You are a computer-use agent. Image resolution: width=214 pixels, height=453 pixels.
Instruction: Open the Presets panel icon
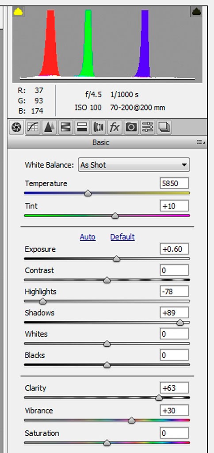[148, 127]
